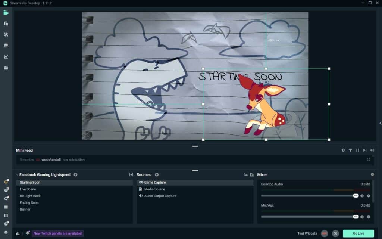Expand the collapsed right side panel chevron
This screenshot has height=239, width=382.
coord(380,123)
